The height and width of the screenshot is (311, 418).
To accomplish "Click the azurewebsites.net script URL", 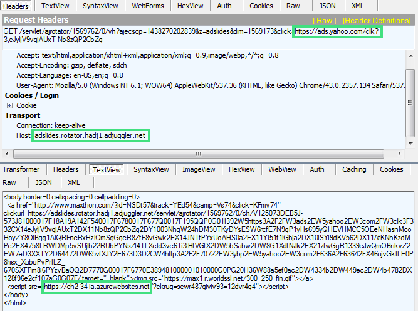I will (x=97, y=287).
